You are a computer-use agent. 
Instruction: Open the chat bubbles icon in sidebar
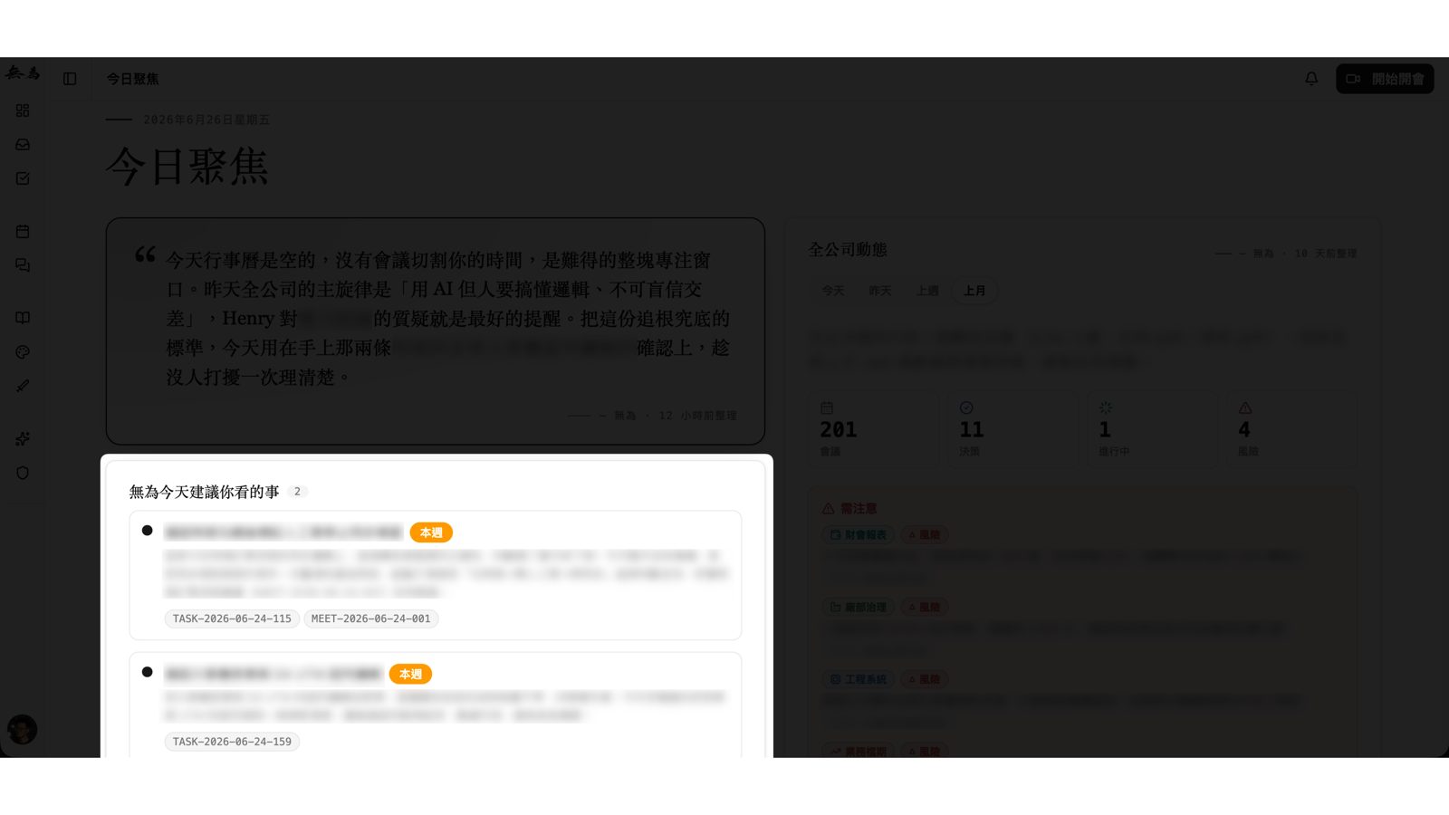click(x=23, y=265)
